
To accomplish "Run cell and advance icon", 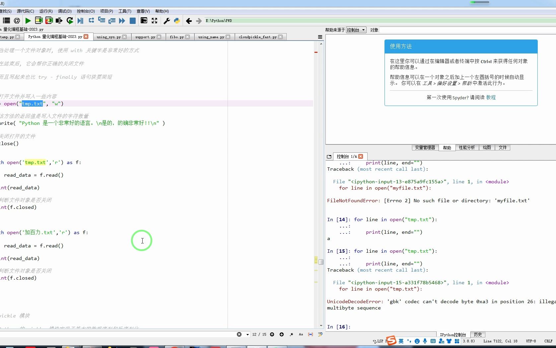I will click(x=49, y=21).
